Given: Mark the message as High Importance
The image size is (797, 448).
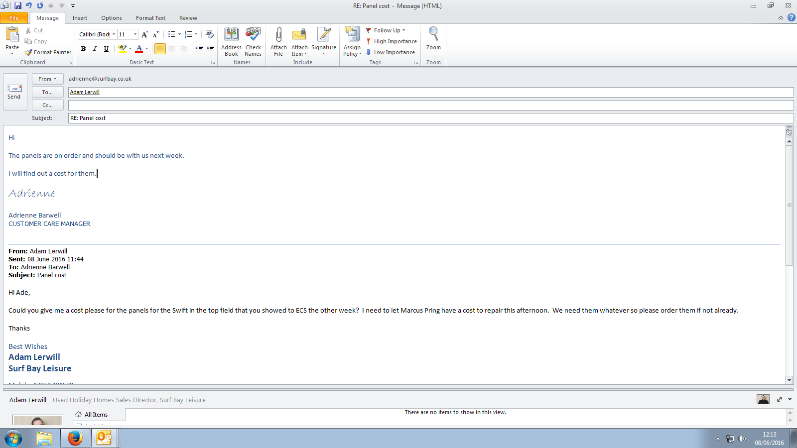Looking at the screenshot, I should [x=392, y=41].
